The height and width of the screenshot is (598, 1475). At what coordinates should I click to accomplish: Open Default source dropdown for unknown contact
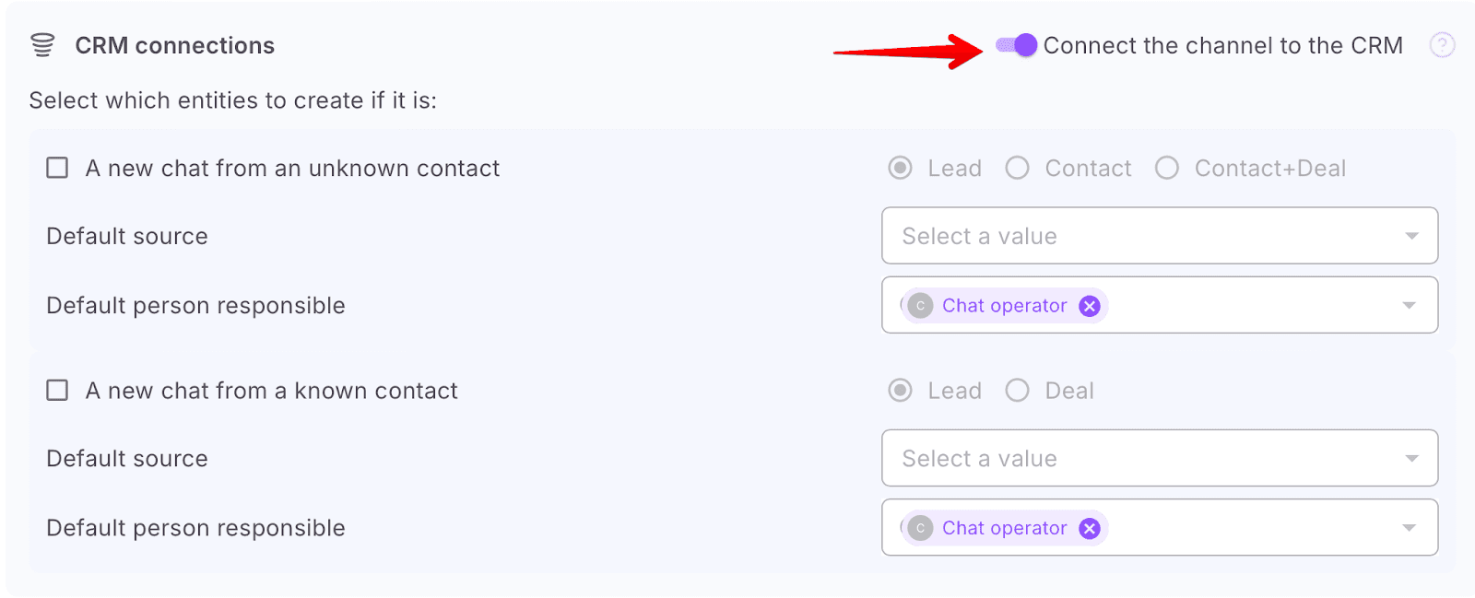[1159, 236]
